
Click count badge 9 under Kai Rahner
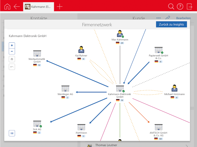tap(83, 59)
